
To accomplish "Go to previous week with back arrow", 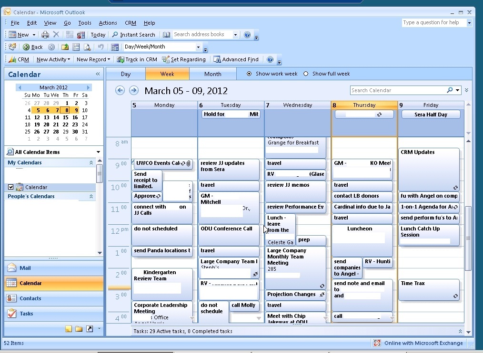I will point(120,90).
